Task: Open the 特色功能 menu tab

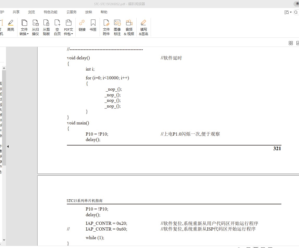Action: click(x=51, y=12)
